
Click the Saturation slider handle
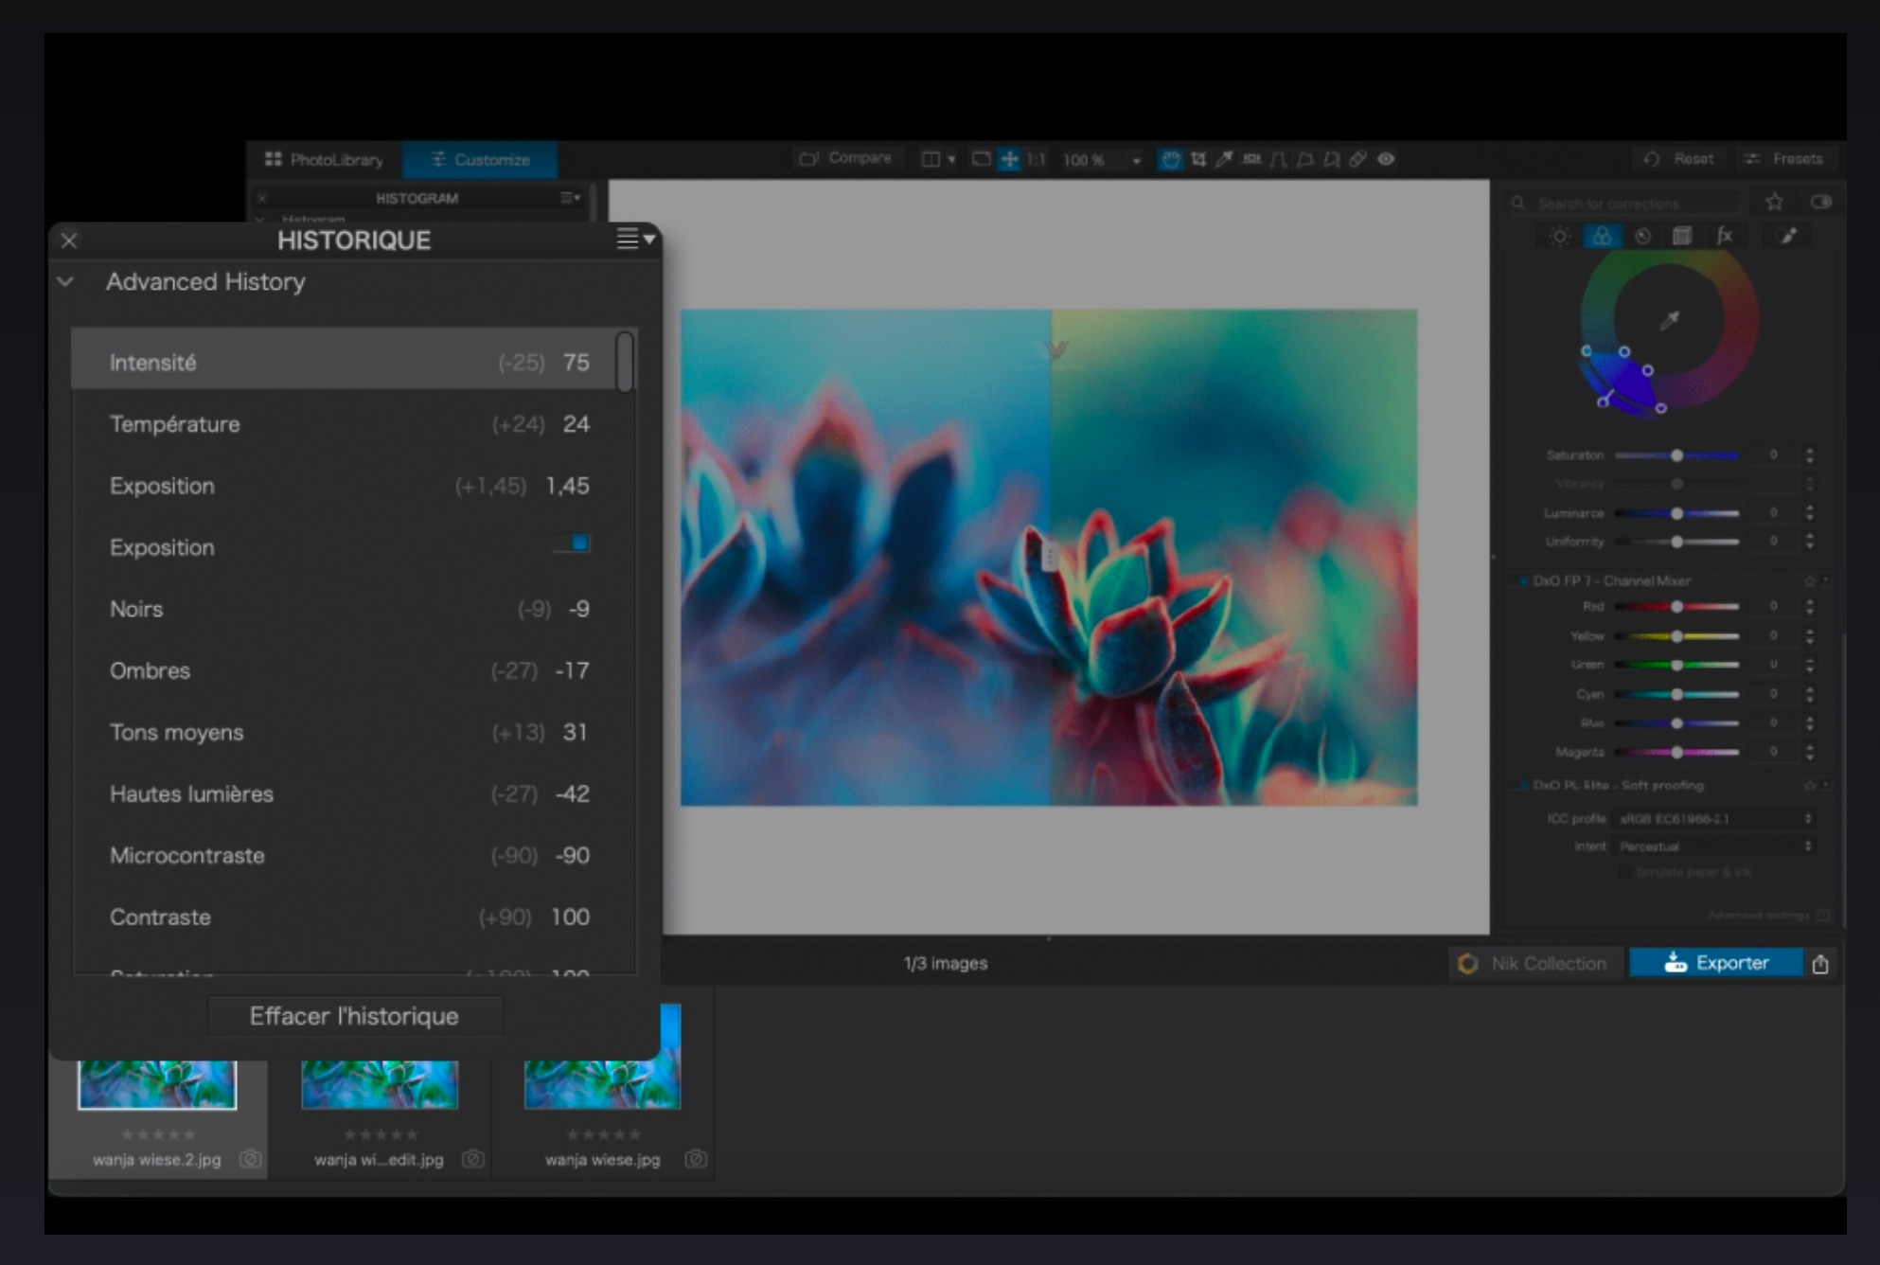(x=1676, y=455)
